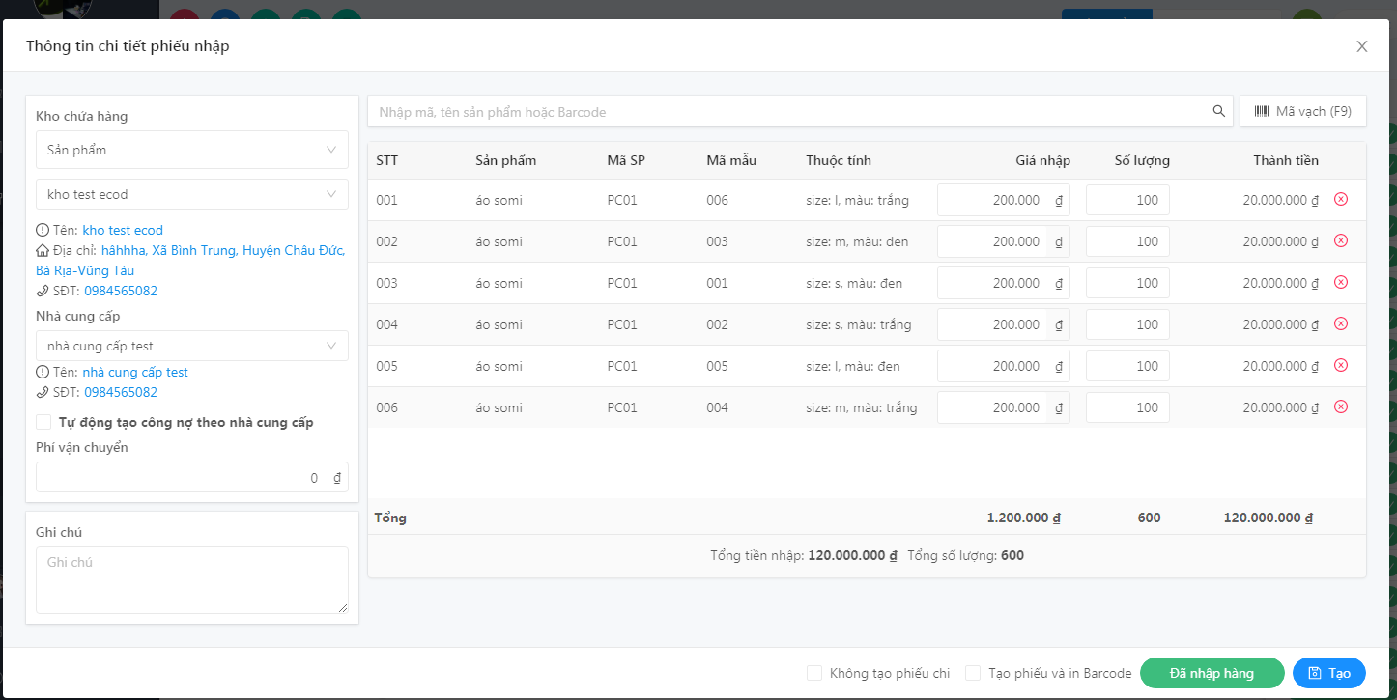Screen dimensions: 1397x700
Task: Remove row 003 with the red delete icon
Action: [1341, 283]
